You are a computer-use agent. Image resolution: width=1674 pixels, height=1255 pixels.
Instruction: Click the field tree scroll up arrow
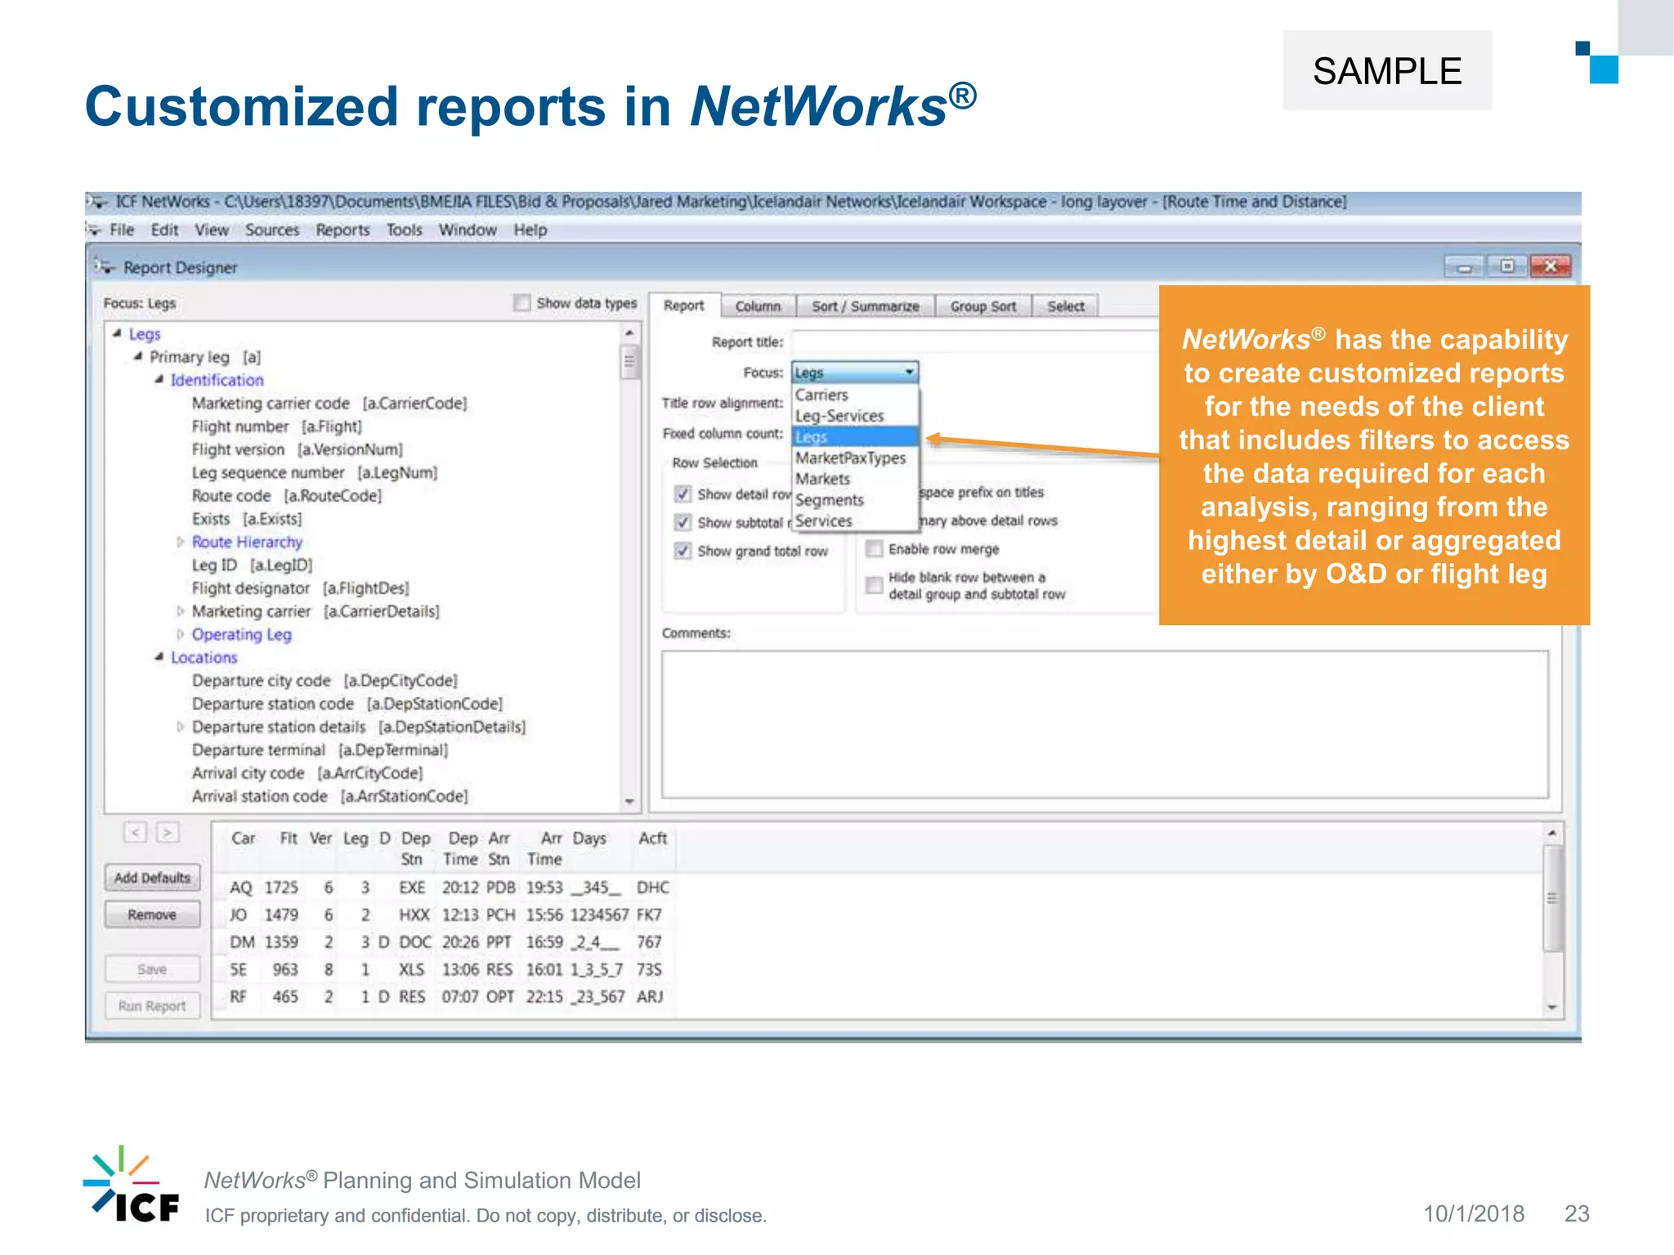click(629, 333)
